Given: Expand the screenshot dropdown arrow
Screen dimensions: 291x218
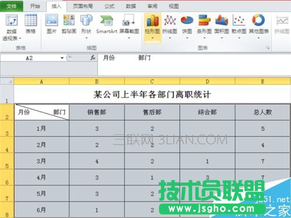Looking at the screenshot, I should pos(129,38).
